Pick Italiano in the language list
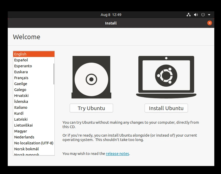221x174 pixels. pos(21,107)
